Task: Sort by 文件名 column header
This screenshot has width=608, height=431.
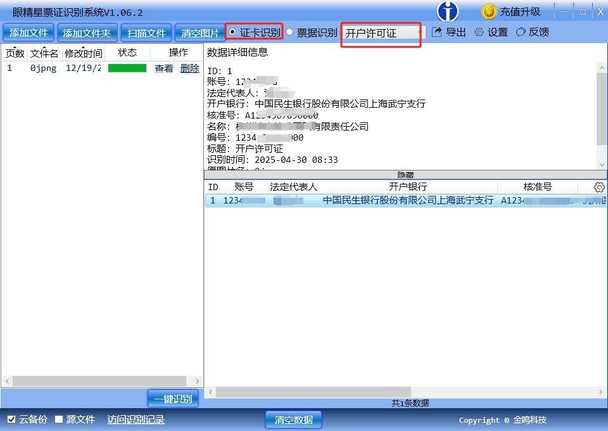Action: coord(44,53)
